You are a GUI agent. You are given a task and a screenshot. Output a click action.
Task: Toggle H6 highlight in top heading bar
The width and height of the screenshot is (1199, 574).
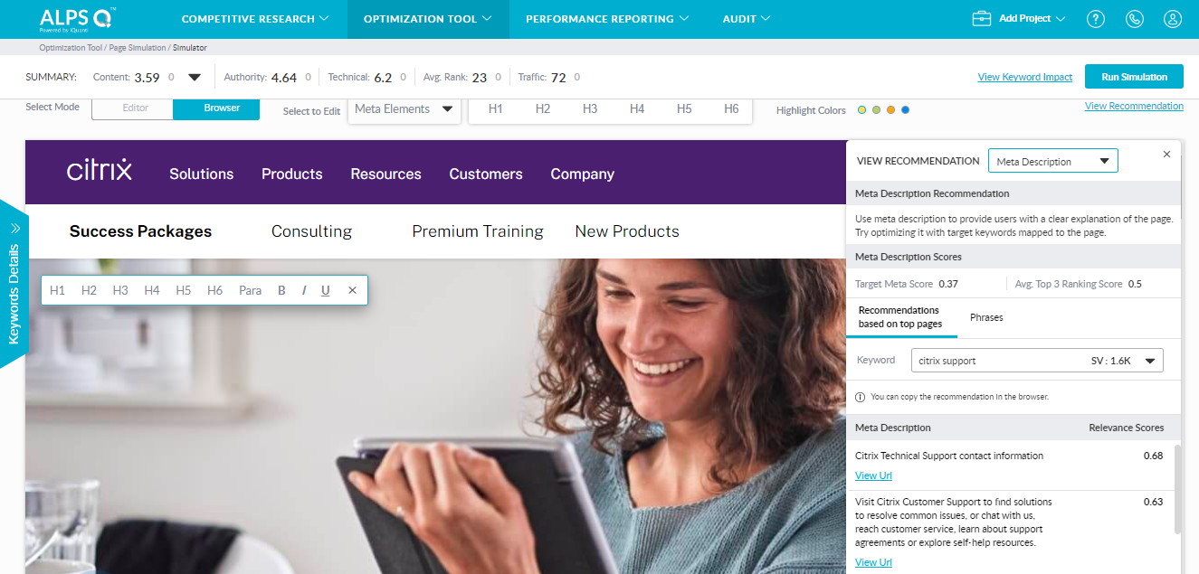(x=731, y=108)
